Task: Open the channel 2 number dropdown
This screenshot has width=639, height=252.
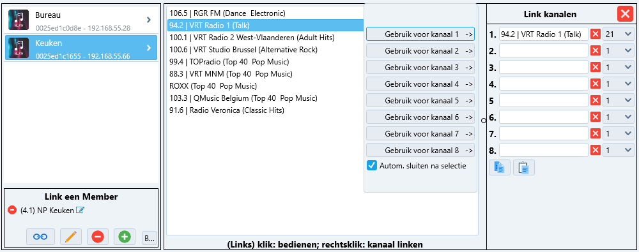Action: [x=618, y=50]
